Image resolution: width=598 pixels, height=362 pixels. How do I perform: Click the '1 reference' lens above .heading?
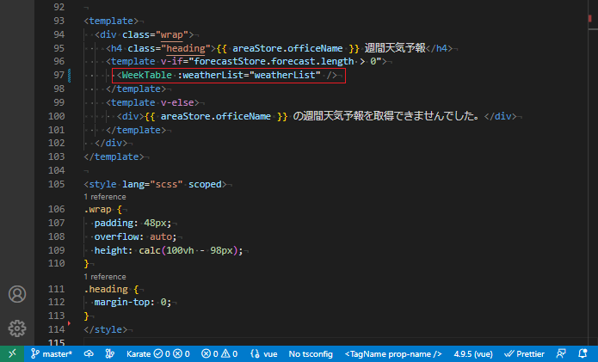[105, 277]
